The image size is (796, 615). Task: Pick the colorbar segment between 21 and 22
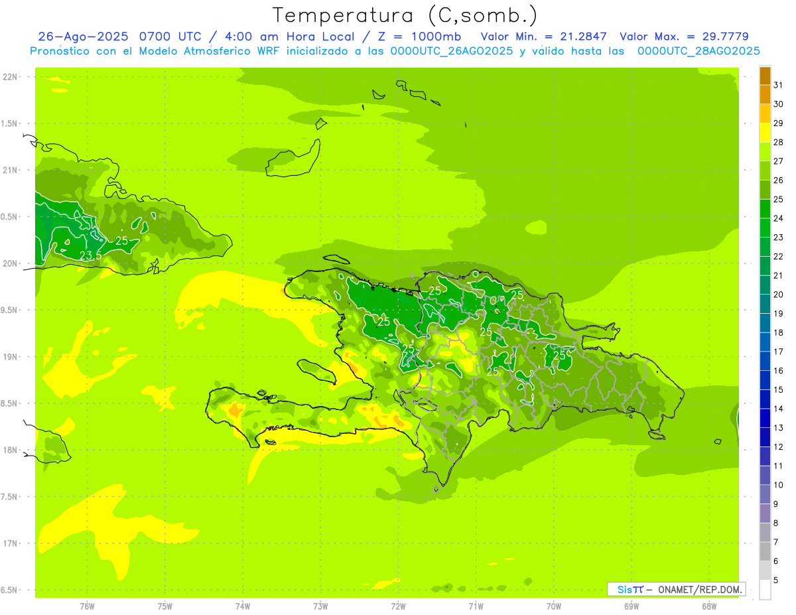[x=765, y=267]
